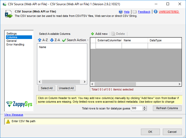Click the green plus Add new icon
The width and height of the screenshot is (186, 138).
coord(92,34)
